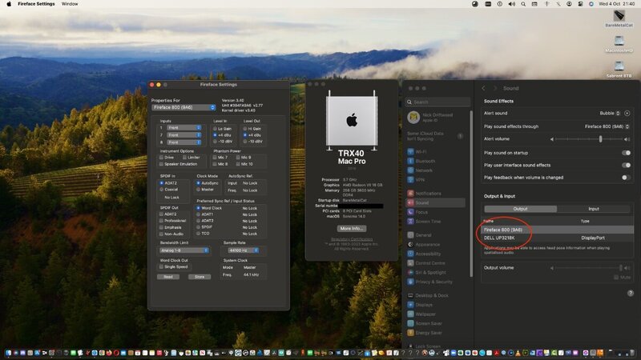Open the Window menu

click(70, 4)
